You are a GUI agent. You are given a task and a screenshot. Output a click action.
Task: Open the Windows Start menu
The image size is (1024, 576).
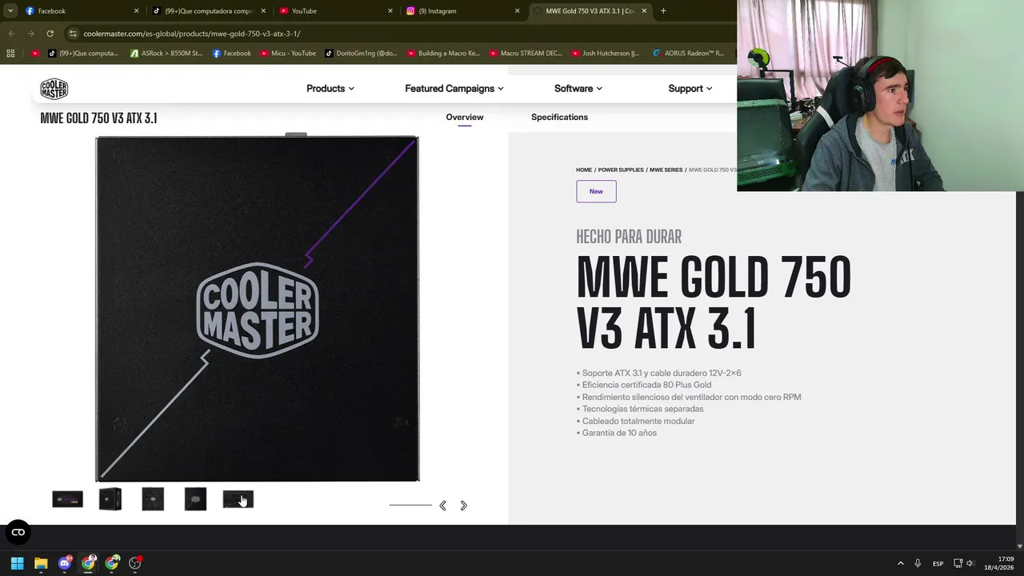17,563
